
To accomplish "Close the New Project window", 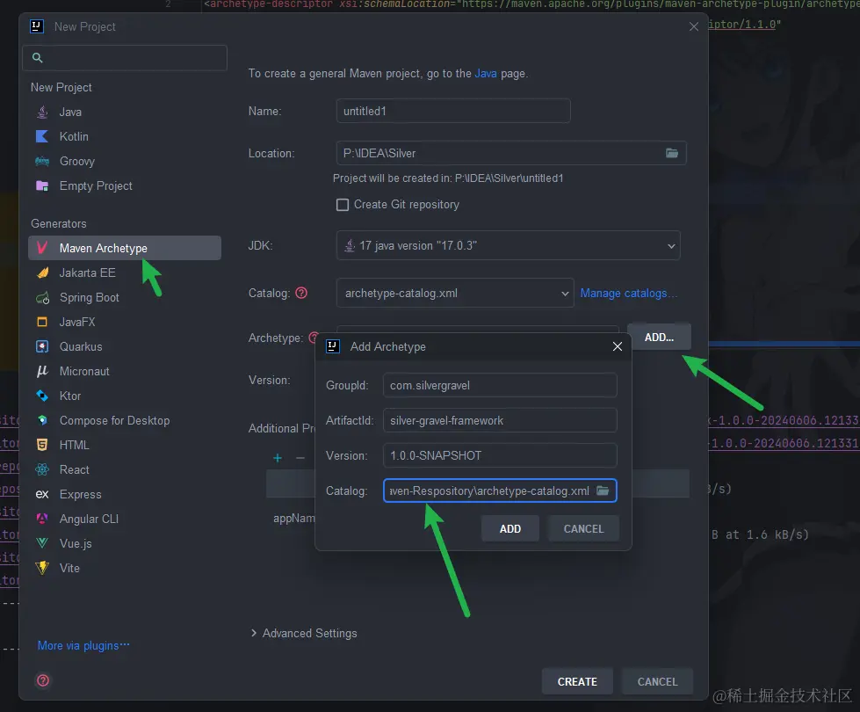I will (693, 26).
